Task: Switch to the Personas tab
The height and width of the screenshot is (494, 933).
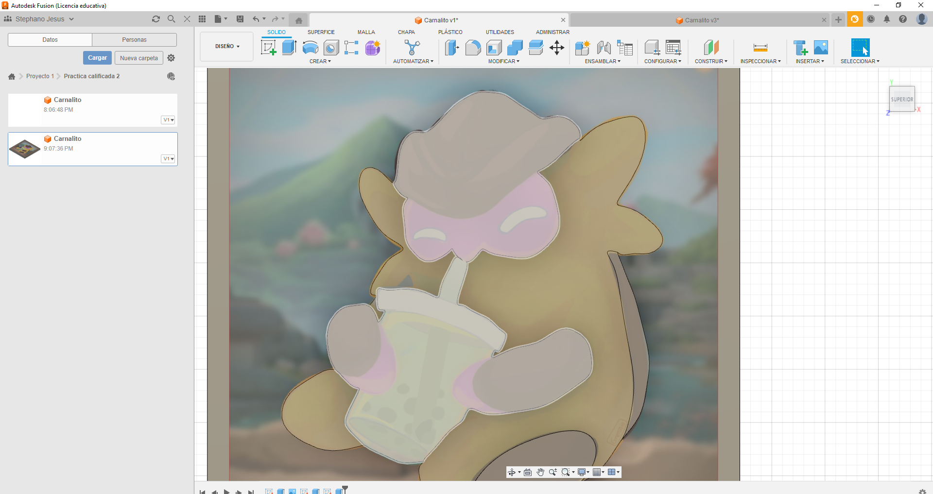Action: click(134, 40)
